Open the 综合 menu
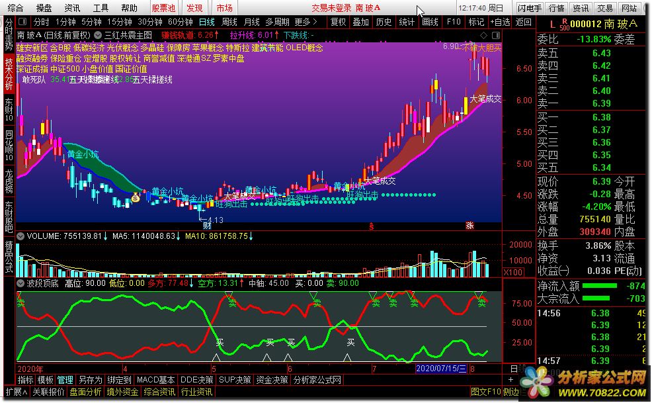652x403 pixels. coord(15,8)
